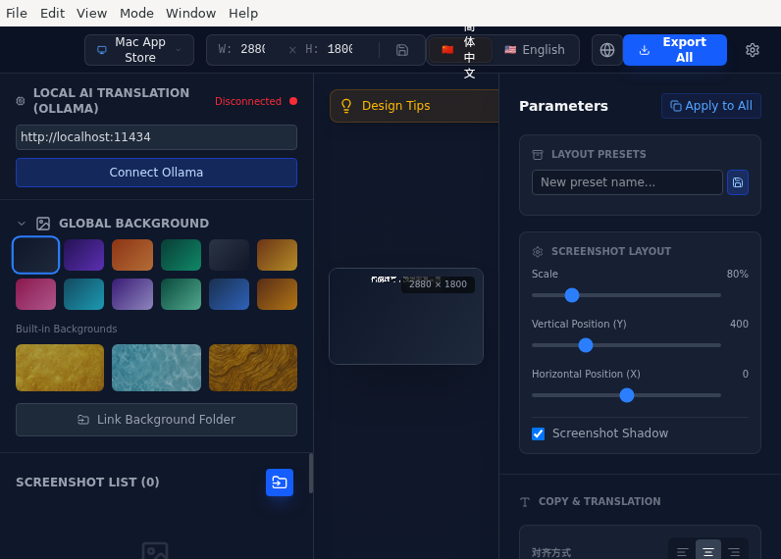The height and width of the screenshot is (559, 781).
Task: Select the English language tab
Action: (x=535, y=50)
